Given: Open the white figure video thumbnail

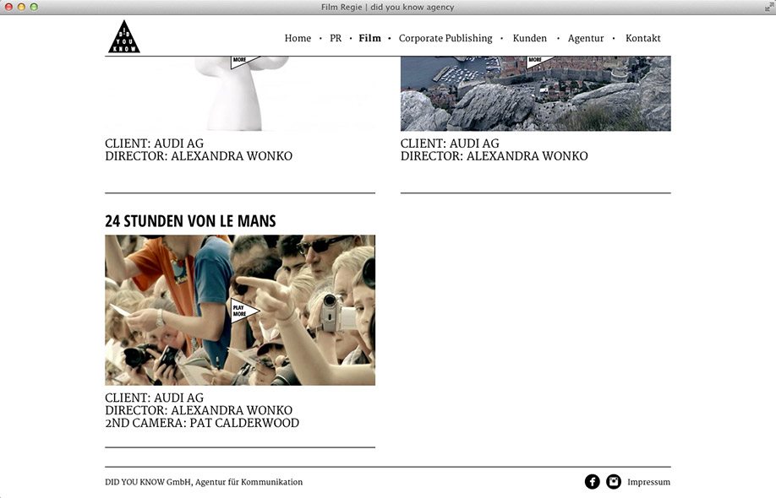Looking at the screenshot, I should tap(240, 94).
